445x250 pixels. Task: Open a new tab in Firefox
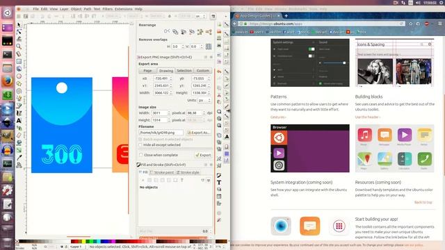click(x=286, y=15)
